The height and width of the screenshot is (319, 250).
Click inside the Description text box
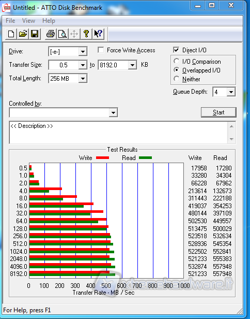tap(118, 133)
